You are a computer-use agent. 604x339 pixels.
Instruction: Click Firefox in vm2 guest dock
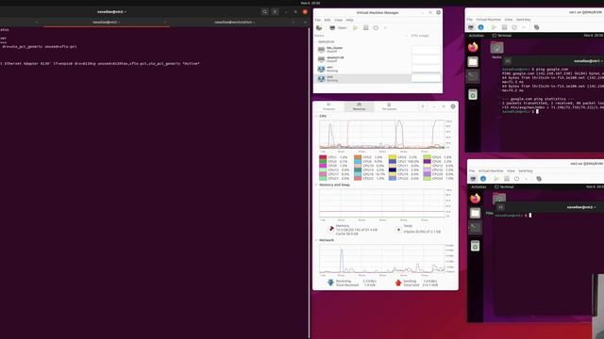coord(476,199)
